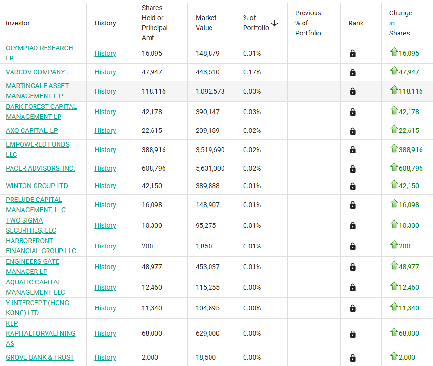
Task: Click the lock icon in Winton Group row
Action: [x=352, y=186]
